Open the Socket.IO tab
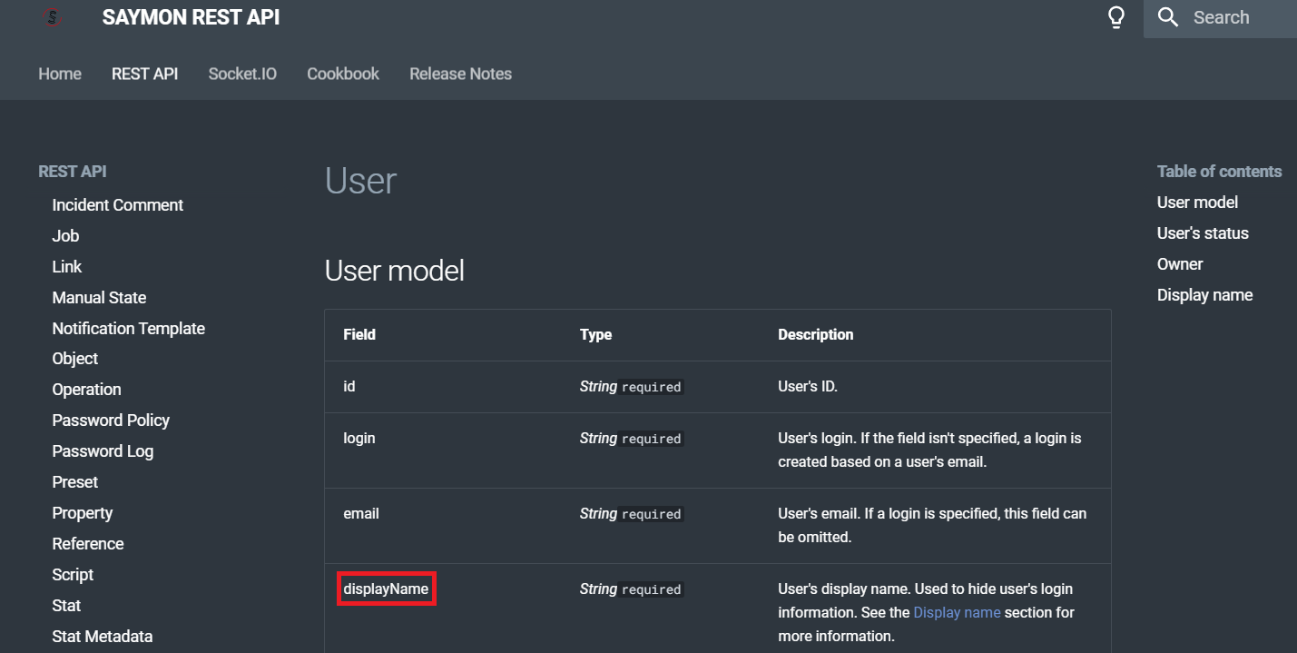The height and width of the screenshot is (653, 1297). [242, 74]
